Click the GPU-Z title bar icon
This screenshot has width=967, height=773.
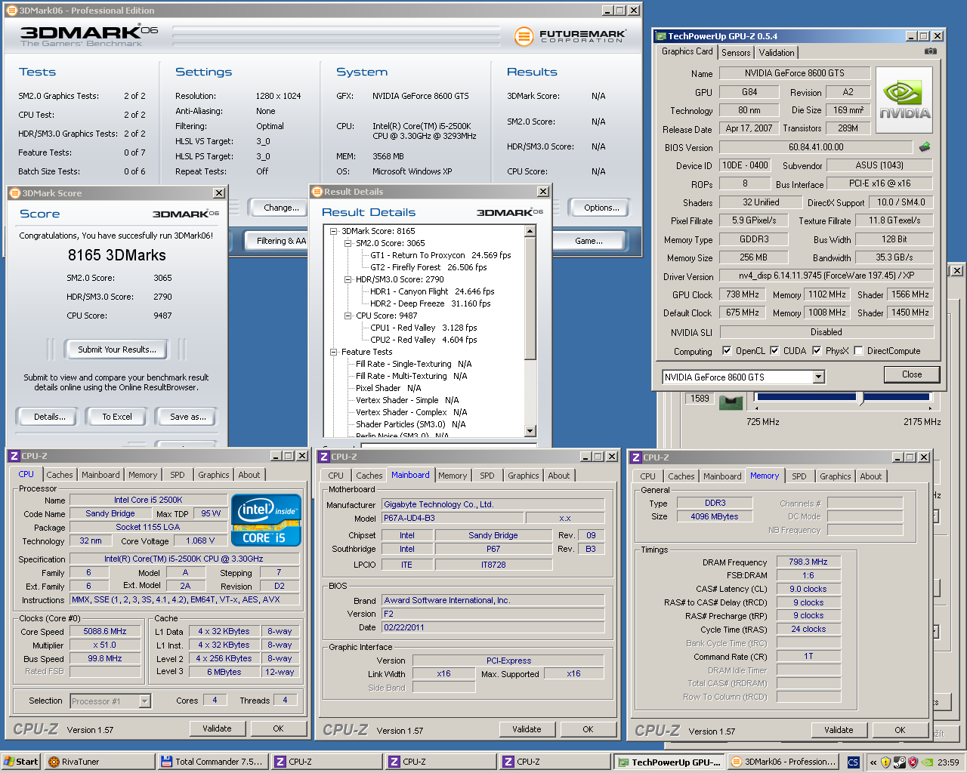[661, 36]
